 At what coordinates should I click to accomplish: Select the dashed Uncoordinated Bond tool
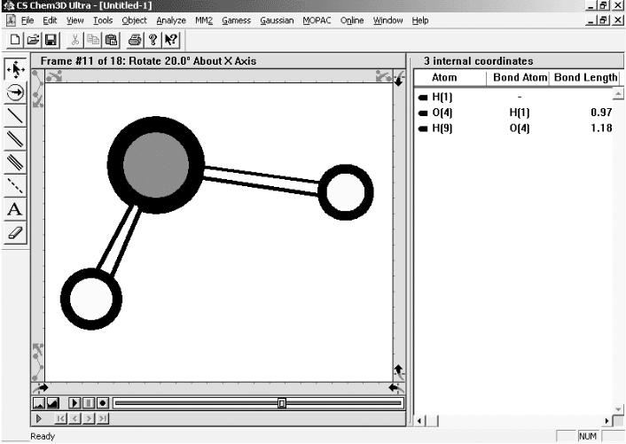pyautogui.click(x=15, y=185)
